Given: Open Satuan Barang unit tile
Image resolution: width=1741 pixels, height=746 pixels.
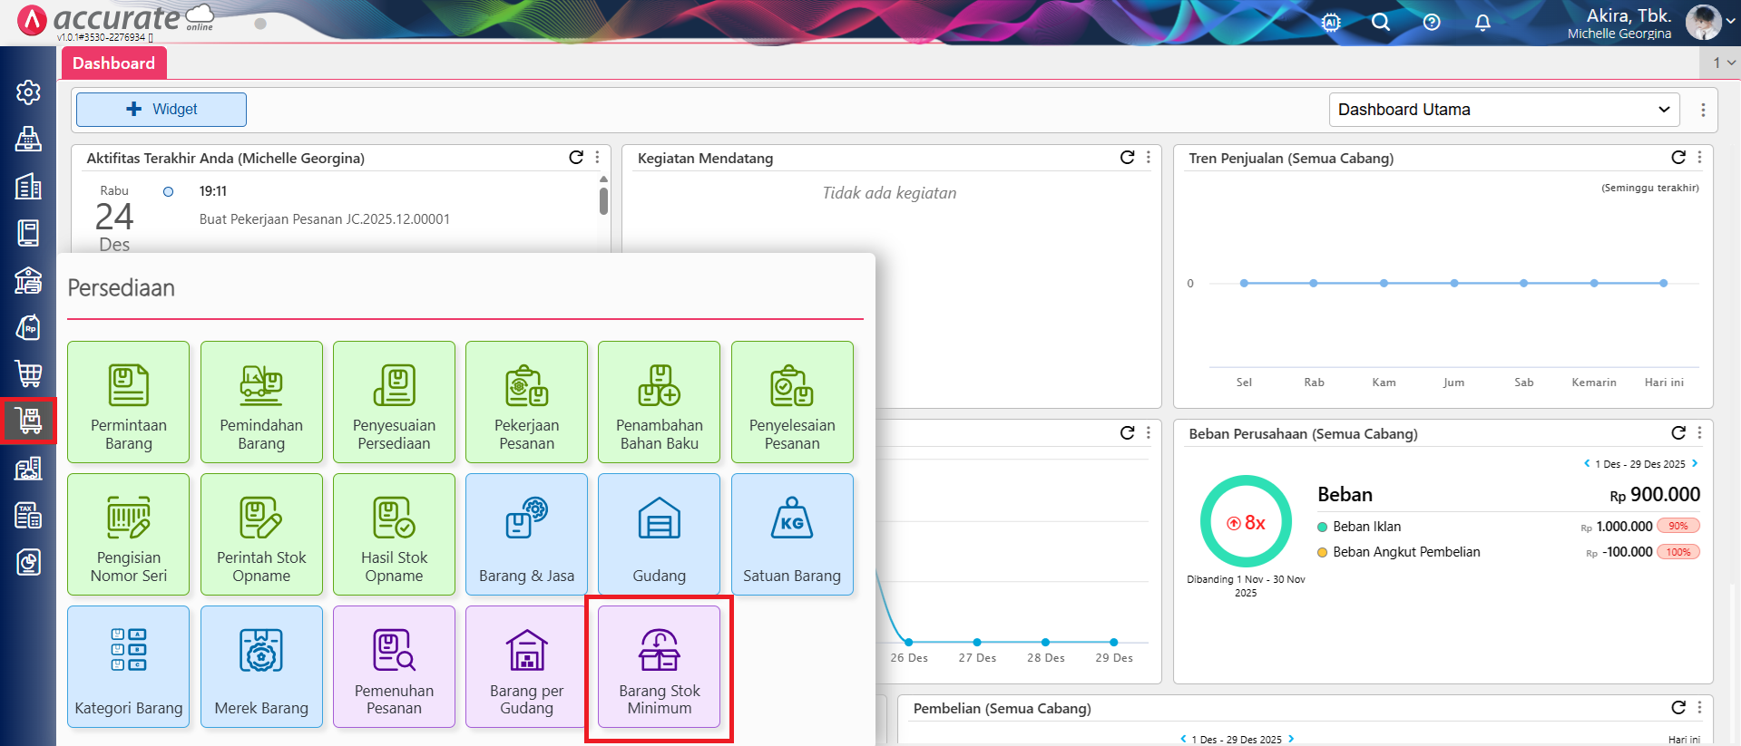Looking at the screenshot, I should tap(791, 534).
